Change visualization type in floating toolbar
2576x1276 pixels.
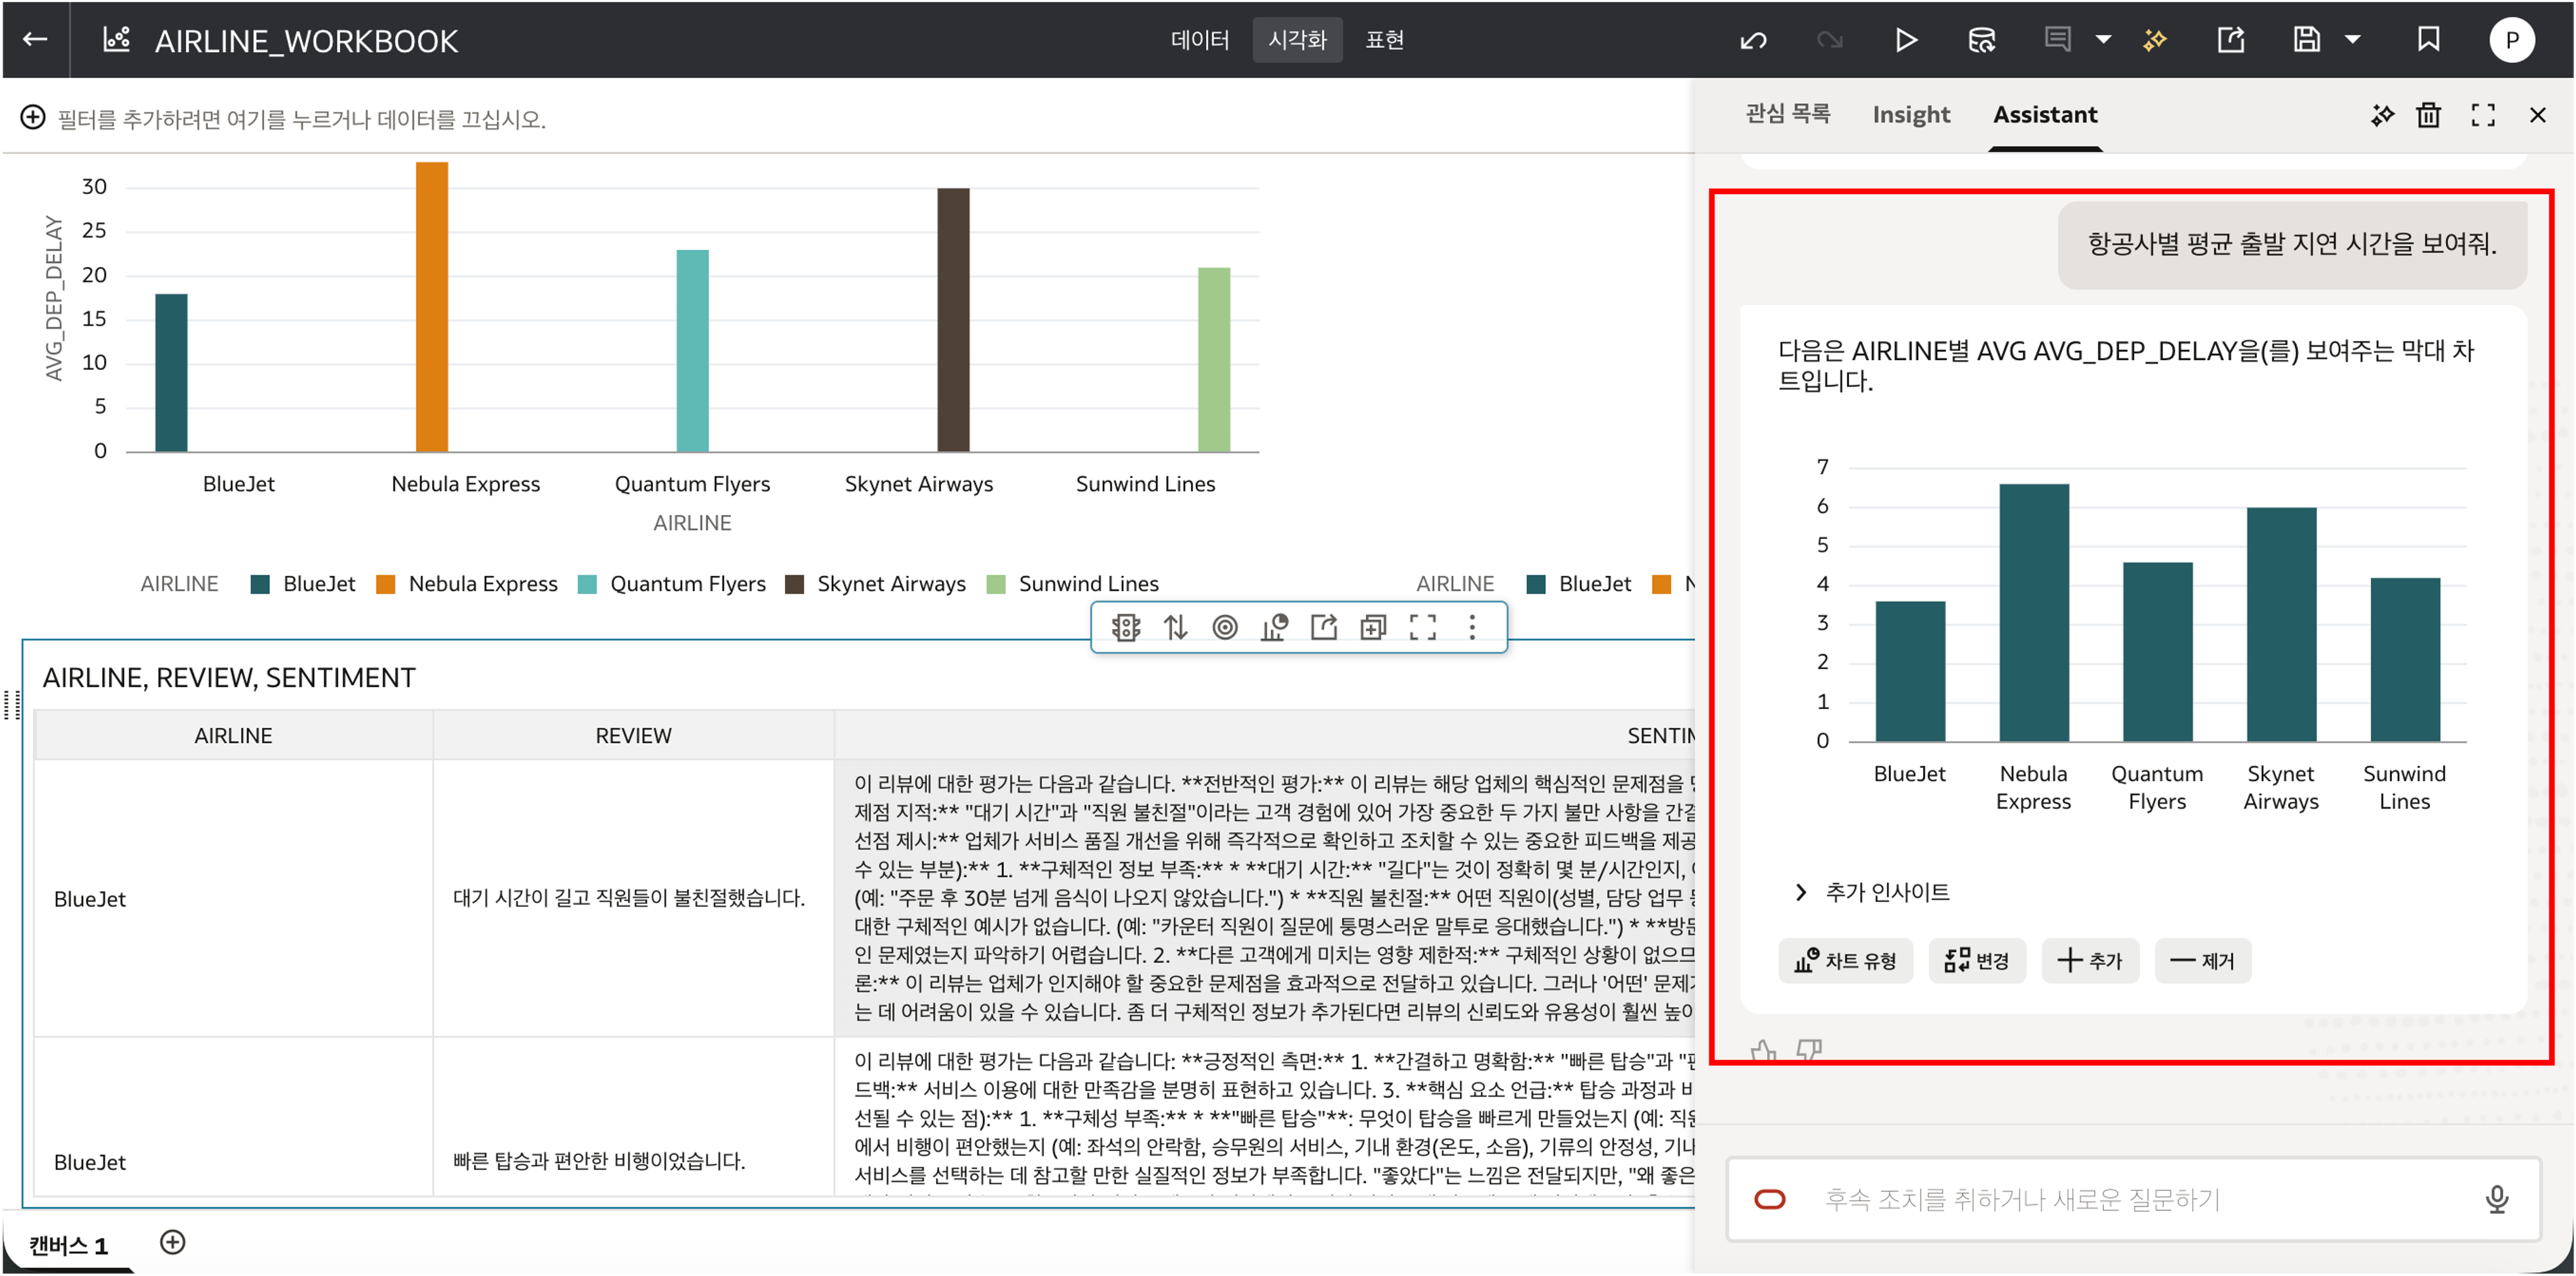[1274, 627]
